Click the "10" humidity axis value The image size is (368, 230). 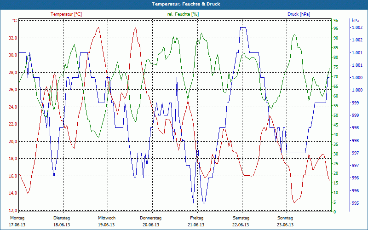point(336,193)
